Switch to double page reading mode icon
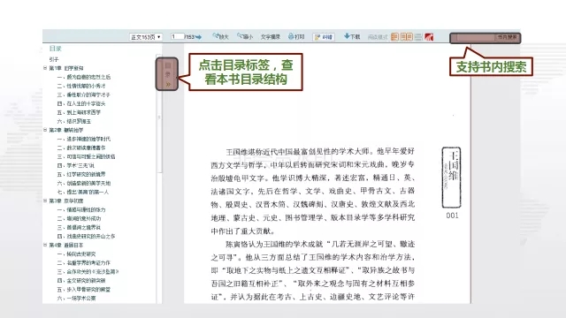Viewport: 566px width, 318px height. pos(407,37)
